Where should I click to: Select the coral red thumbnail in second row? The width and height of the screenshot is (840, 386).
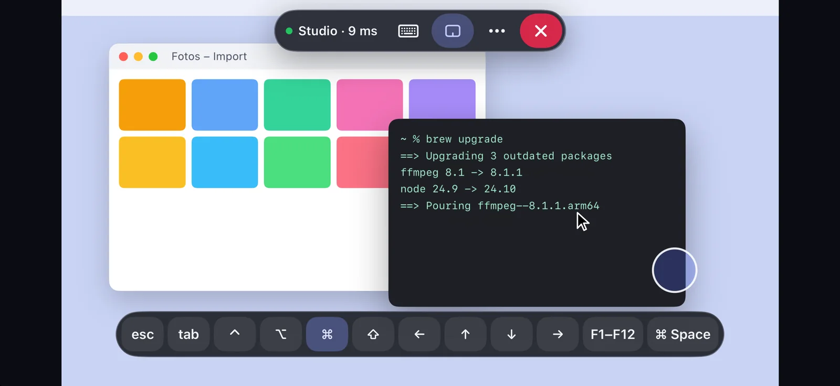[x=362, y=162]
